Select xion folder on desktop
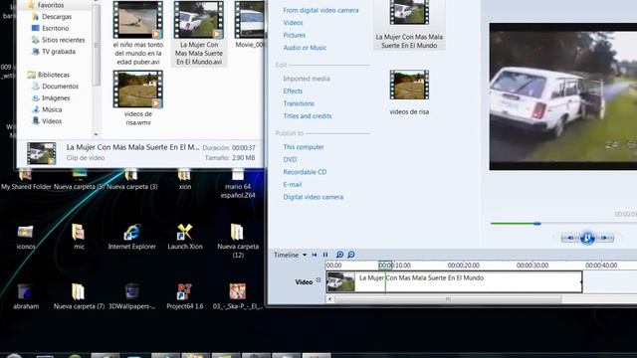 185,180
